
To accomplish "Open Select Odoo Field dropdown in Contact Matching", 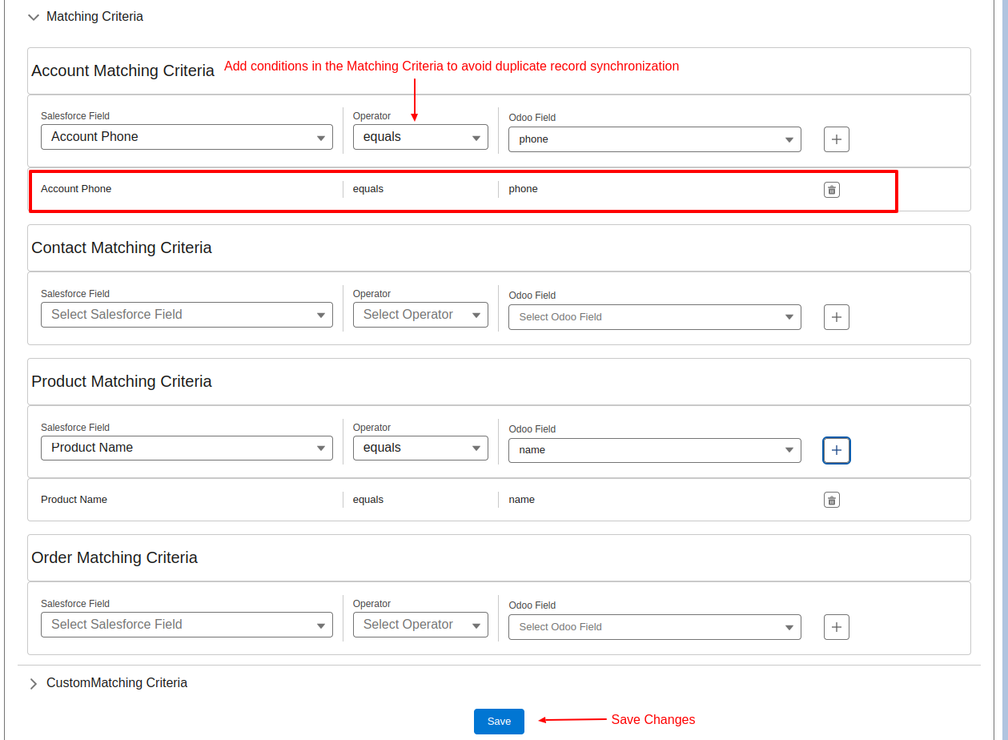I will coord(654,316).
